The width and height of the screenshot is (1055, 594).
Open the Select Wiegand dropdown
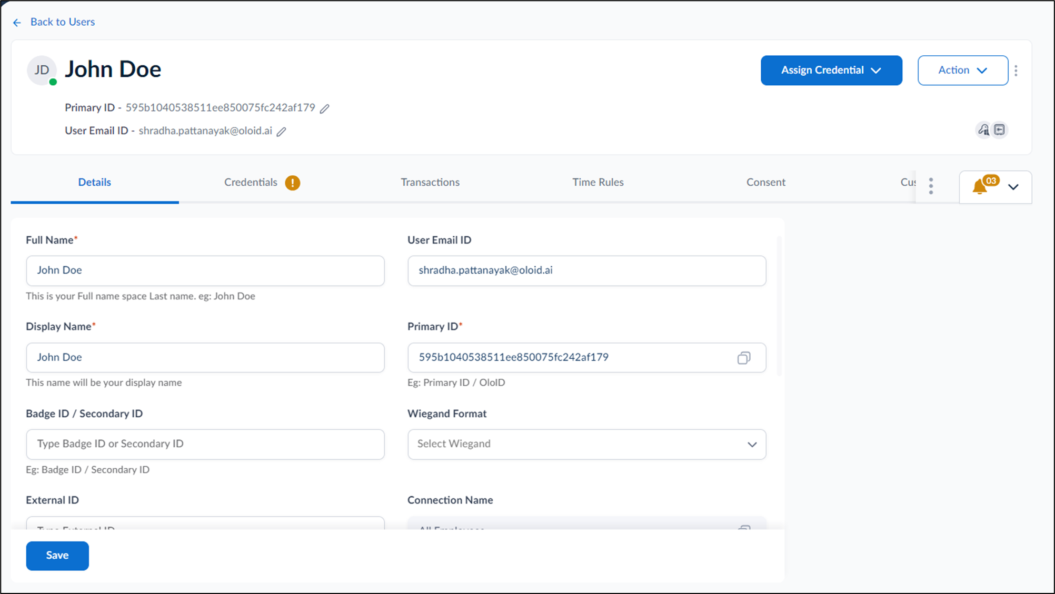click(586, 444)
